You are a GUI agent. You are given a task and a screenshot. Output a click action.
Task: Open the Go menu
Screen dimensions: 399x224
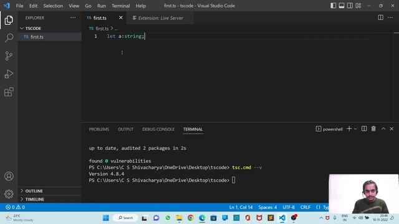(x=88, y=6)
